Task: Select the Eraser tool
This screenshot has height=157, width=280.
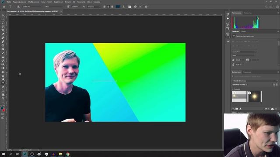Action: pyautogui.click(x=3, y=64)
